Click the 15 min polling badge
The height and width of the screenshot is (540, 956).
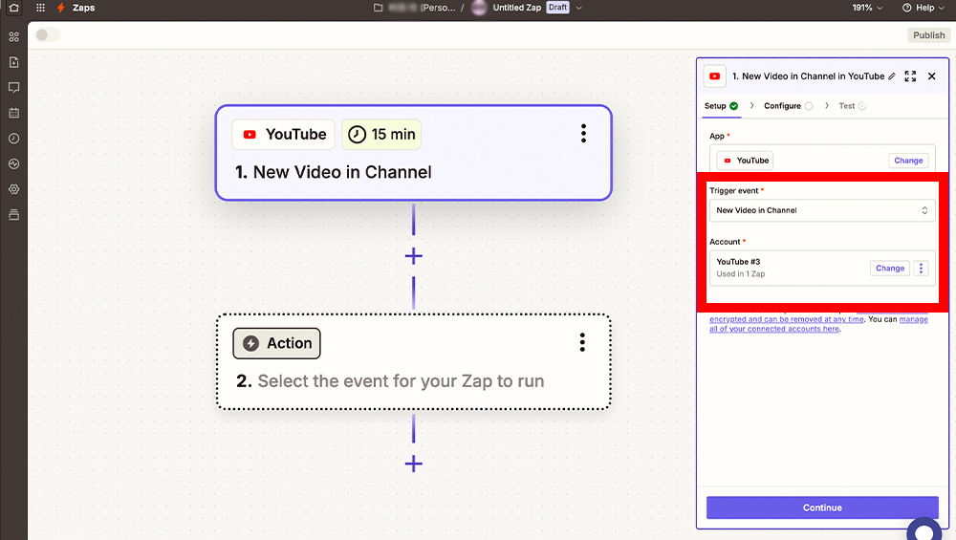pyautogui.click(x=381, y=134)
